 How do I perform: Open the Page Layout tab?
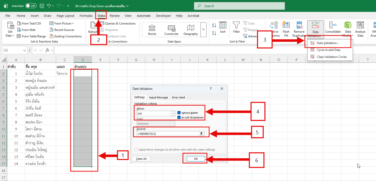coord(65,16)
